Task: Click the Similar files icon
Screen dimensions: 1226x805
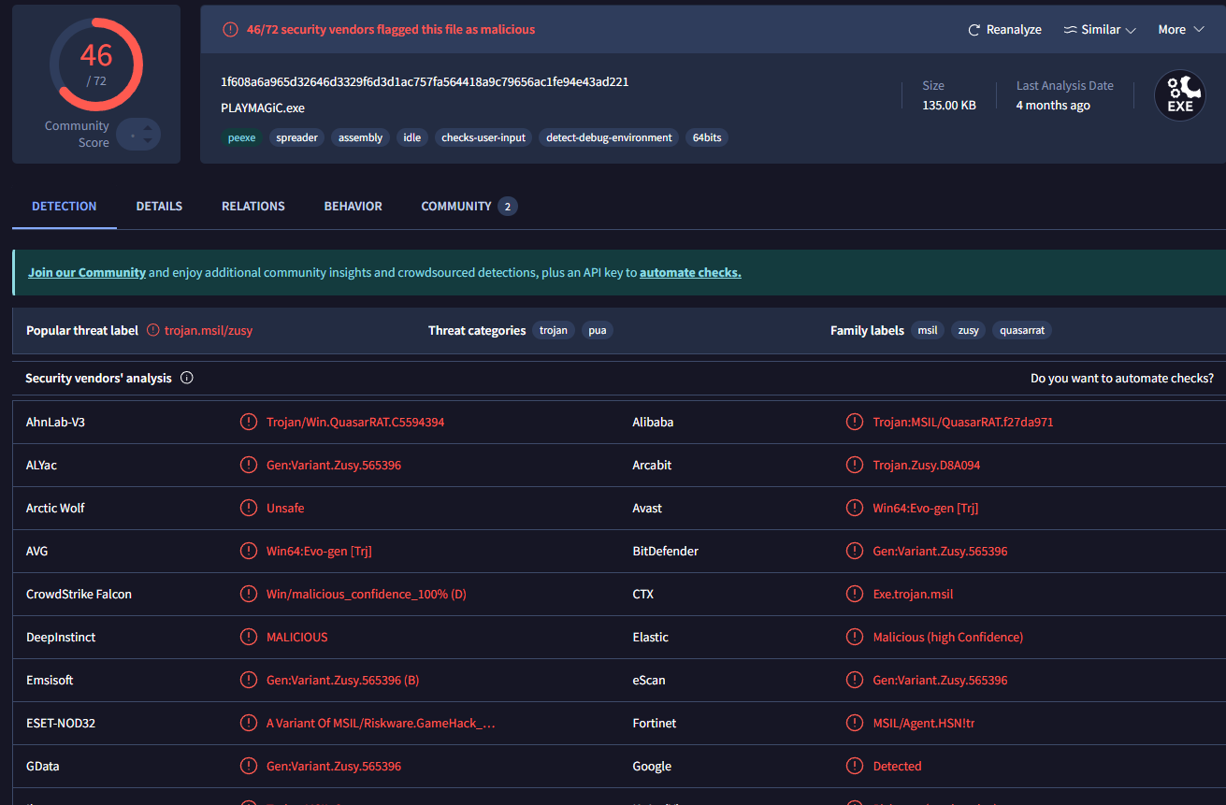Action: 1070,30
